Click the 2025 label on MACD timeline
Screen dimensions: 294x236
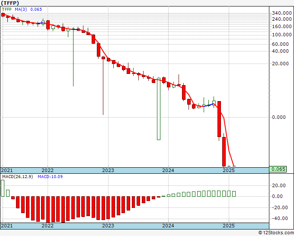point(229,226)
